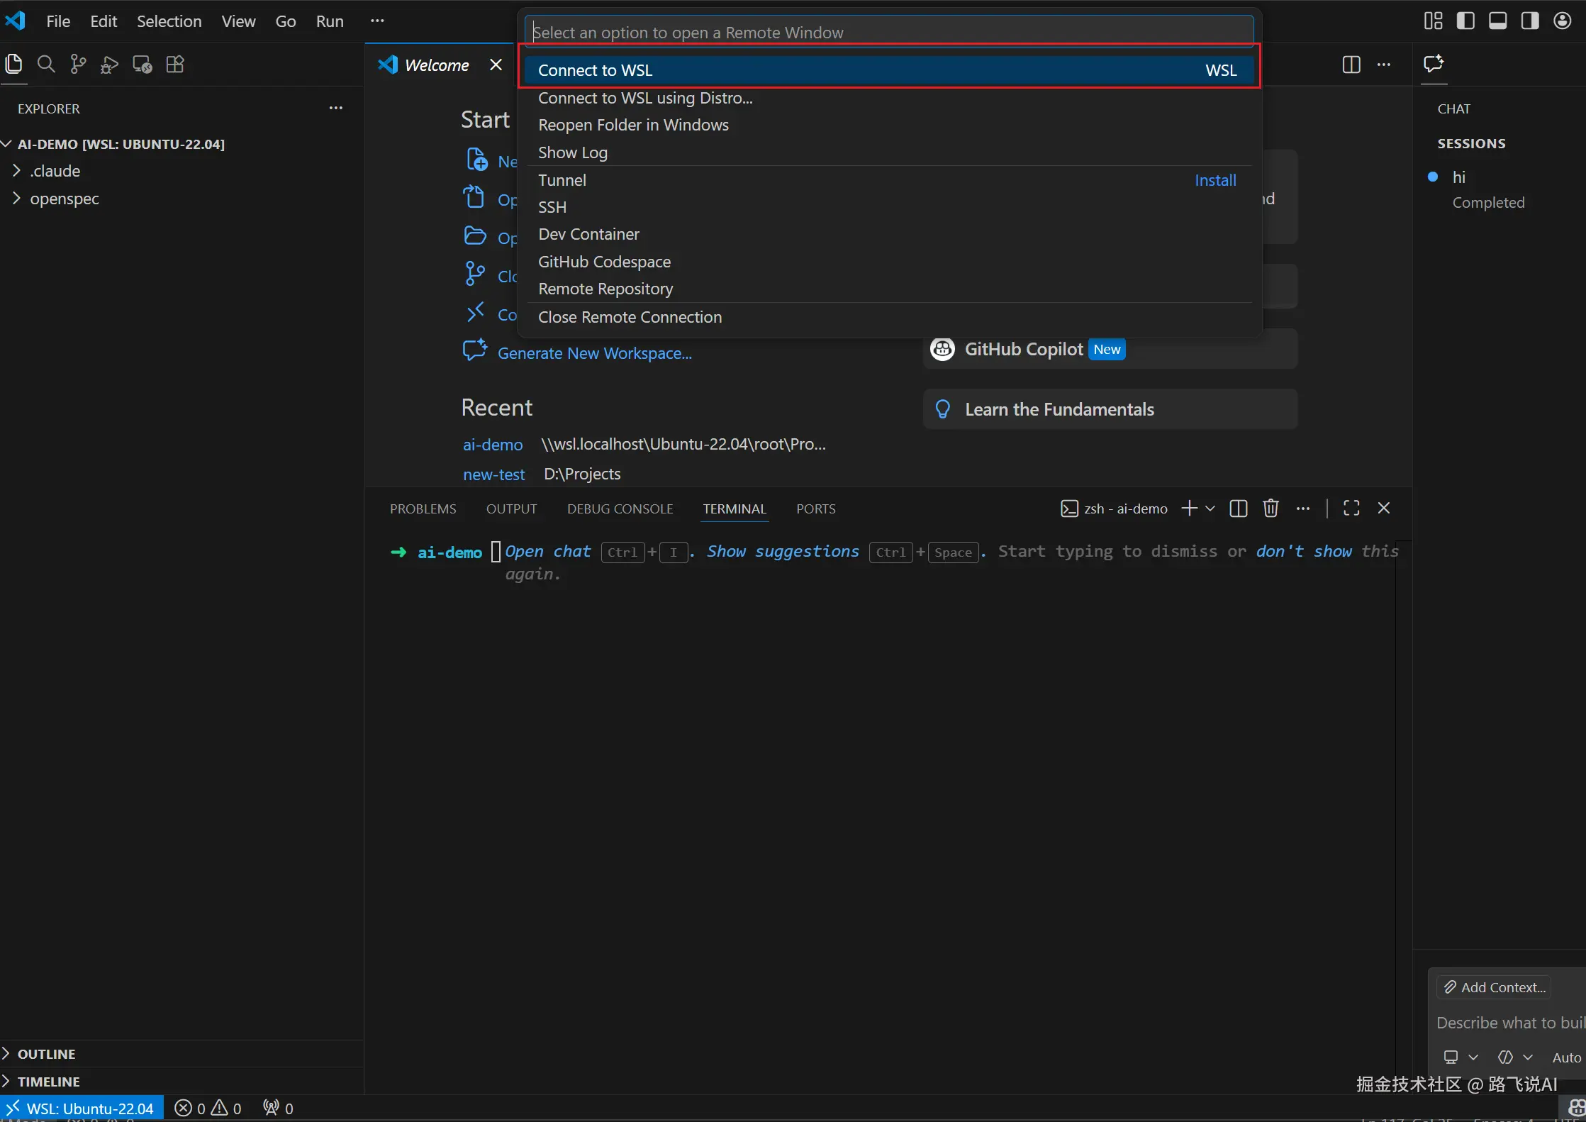Maximize the terminal panel size
This screenshot has width=1586, height=1122.
[x=1351, y=509]
